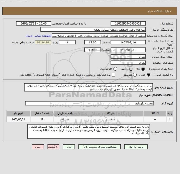180x174 pixels.
Task: Toggle the Islamic treasury bonds payment checkbox
Action: (113, 75)
